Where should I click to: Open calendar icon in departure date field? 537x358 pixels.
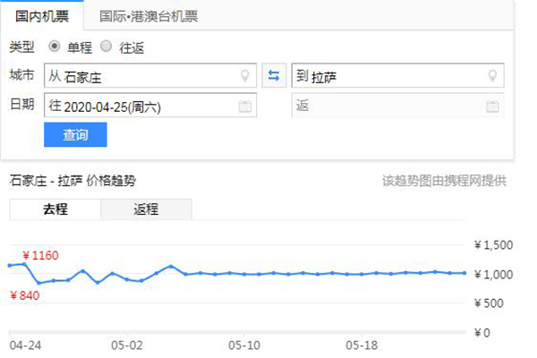click(245, 107)
